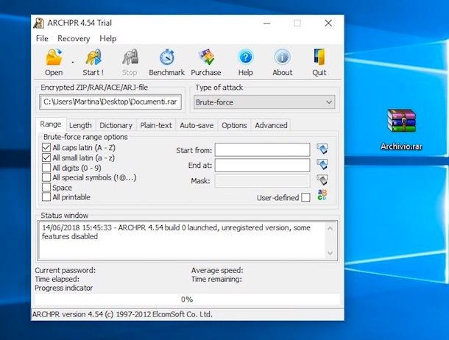Click the ARCHPR title bar app icon

click(39, 23)
